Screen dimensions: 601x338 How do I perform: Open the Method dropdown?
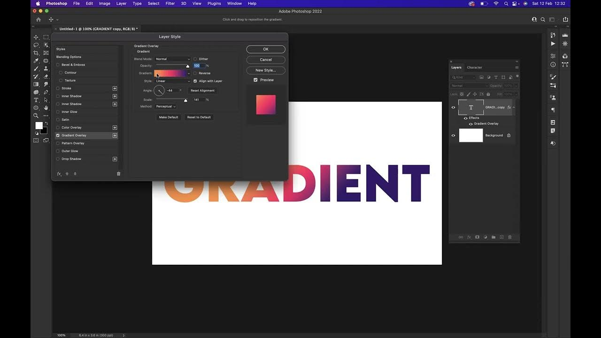point(165,106)
